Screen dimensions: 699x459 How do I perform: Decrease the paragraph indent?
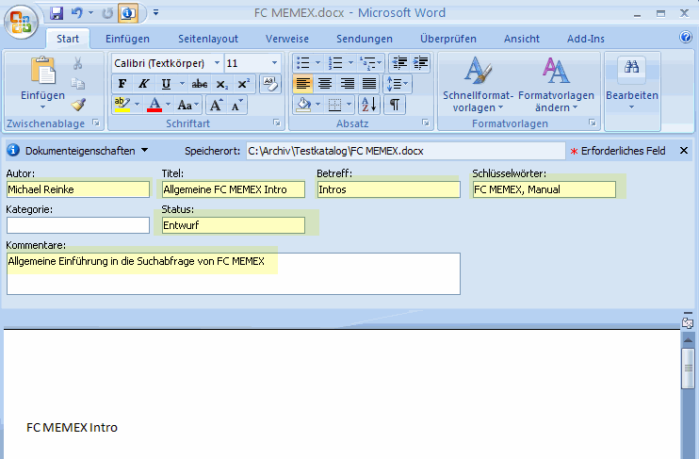tap(399, 63)
